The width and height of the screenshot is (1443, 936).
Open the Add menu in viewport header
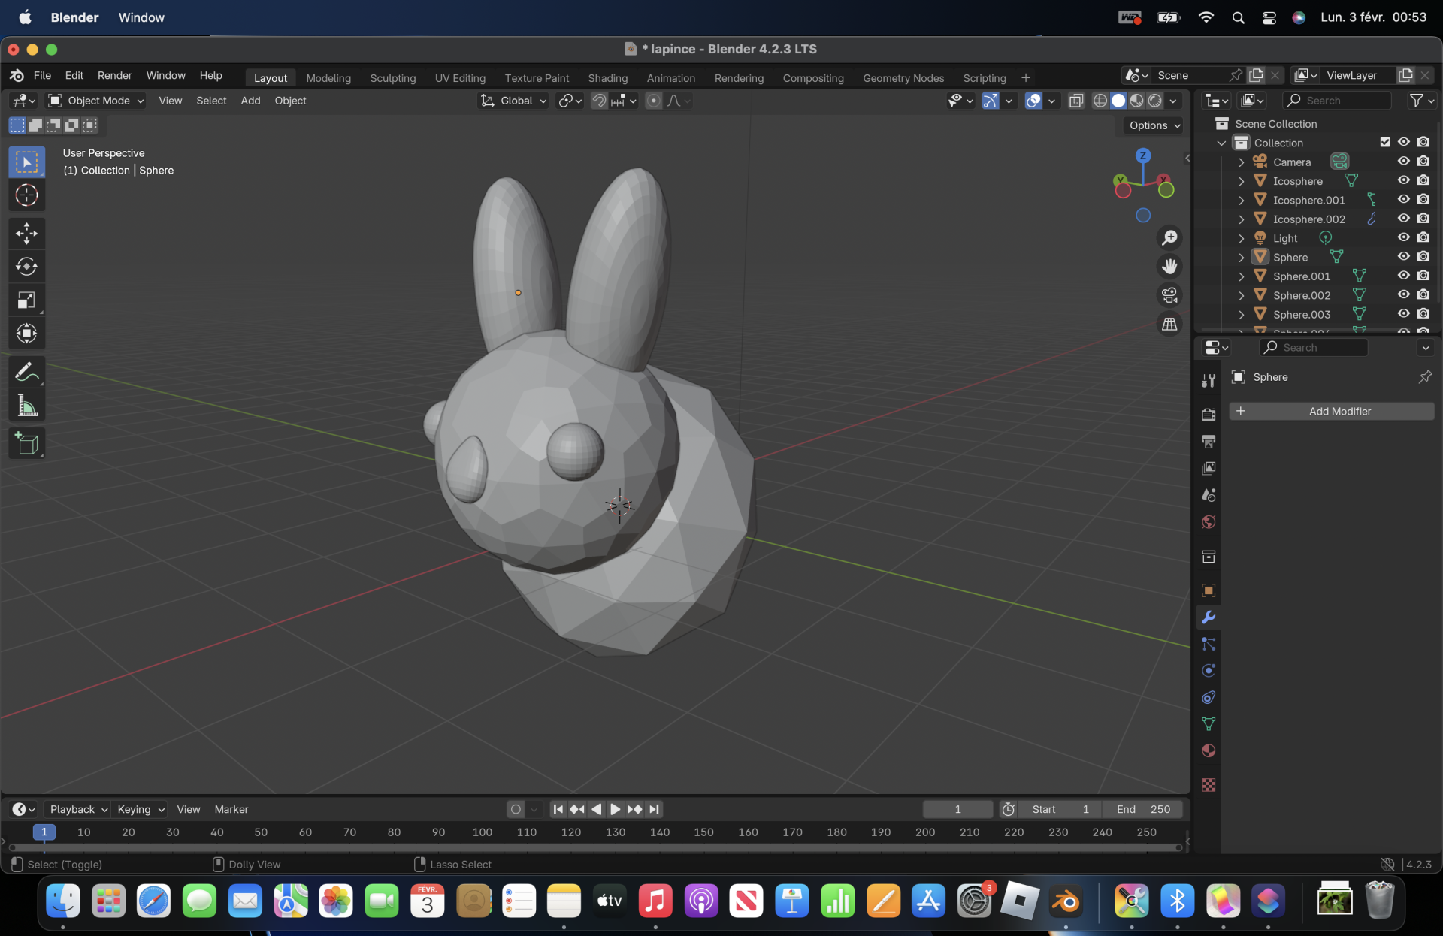[x=250, y=101]
